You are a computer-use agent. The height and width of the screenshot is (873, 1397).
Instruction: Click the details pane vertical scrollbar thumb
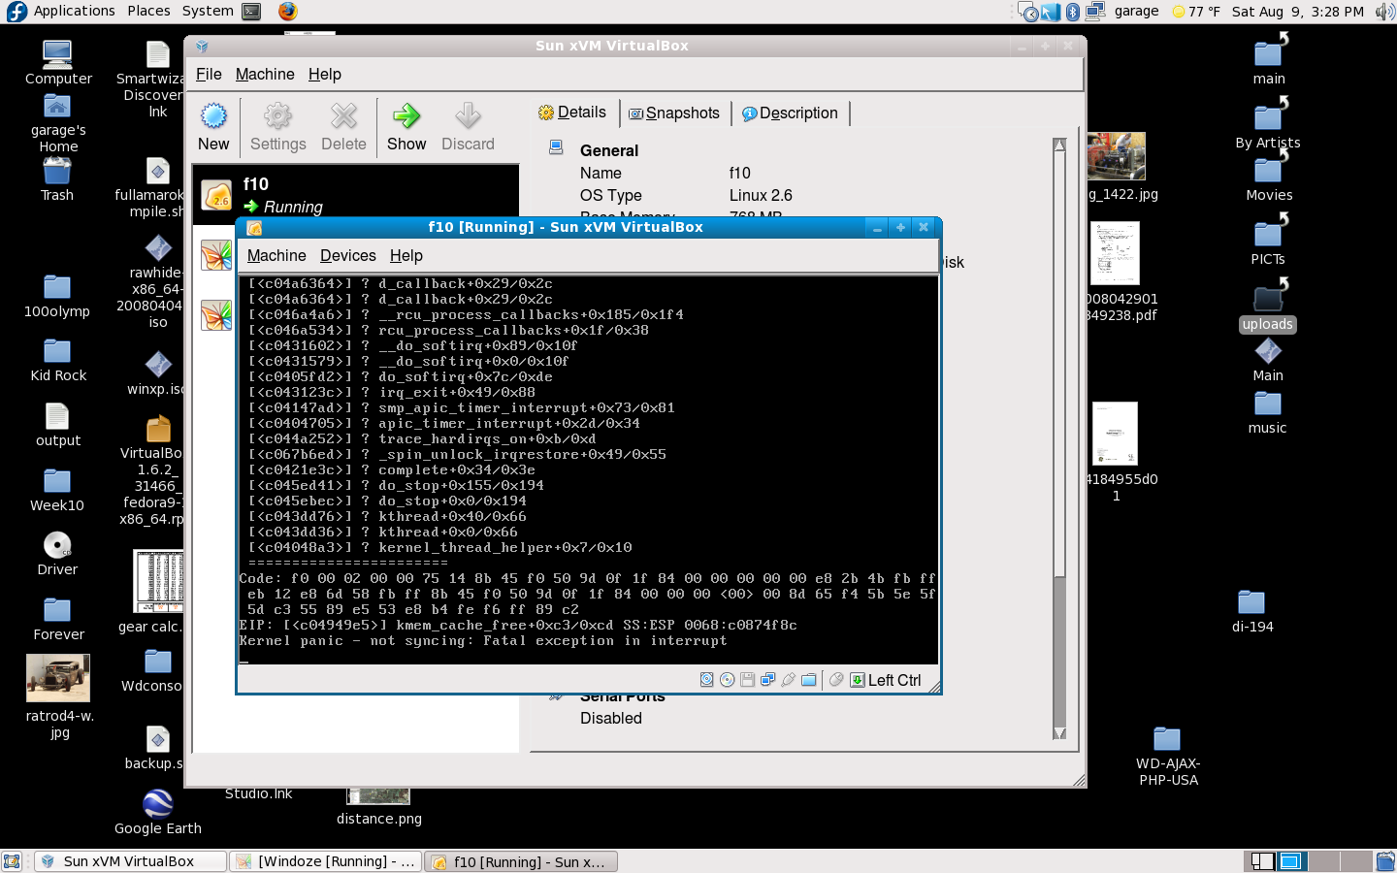pyautogui.click(x=1059, y=364)
